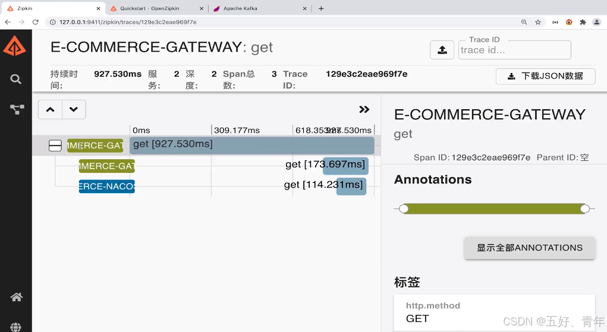Click the zoom magnifier icon in address bar
This screenshot has width=607, height=332.
(x=524, y=22)
